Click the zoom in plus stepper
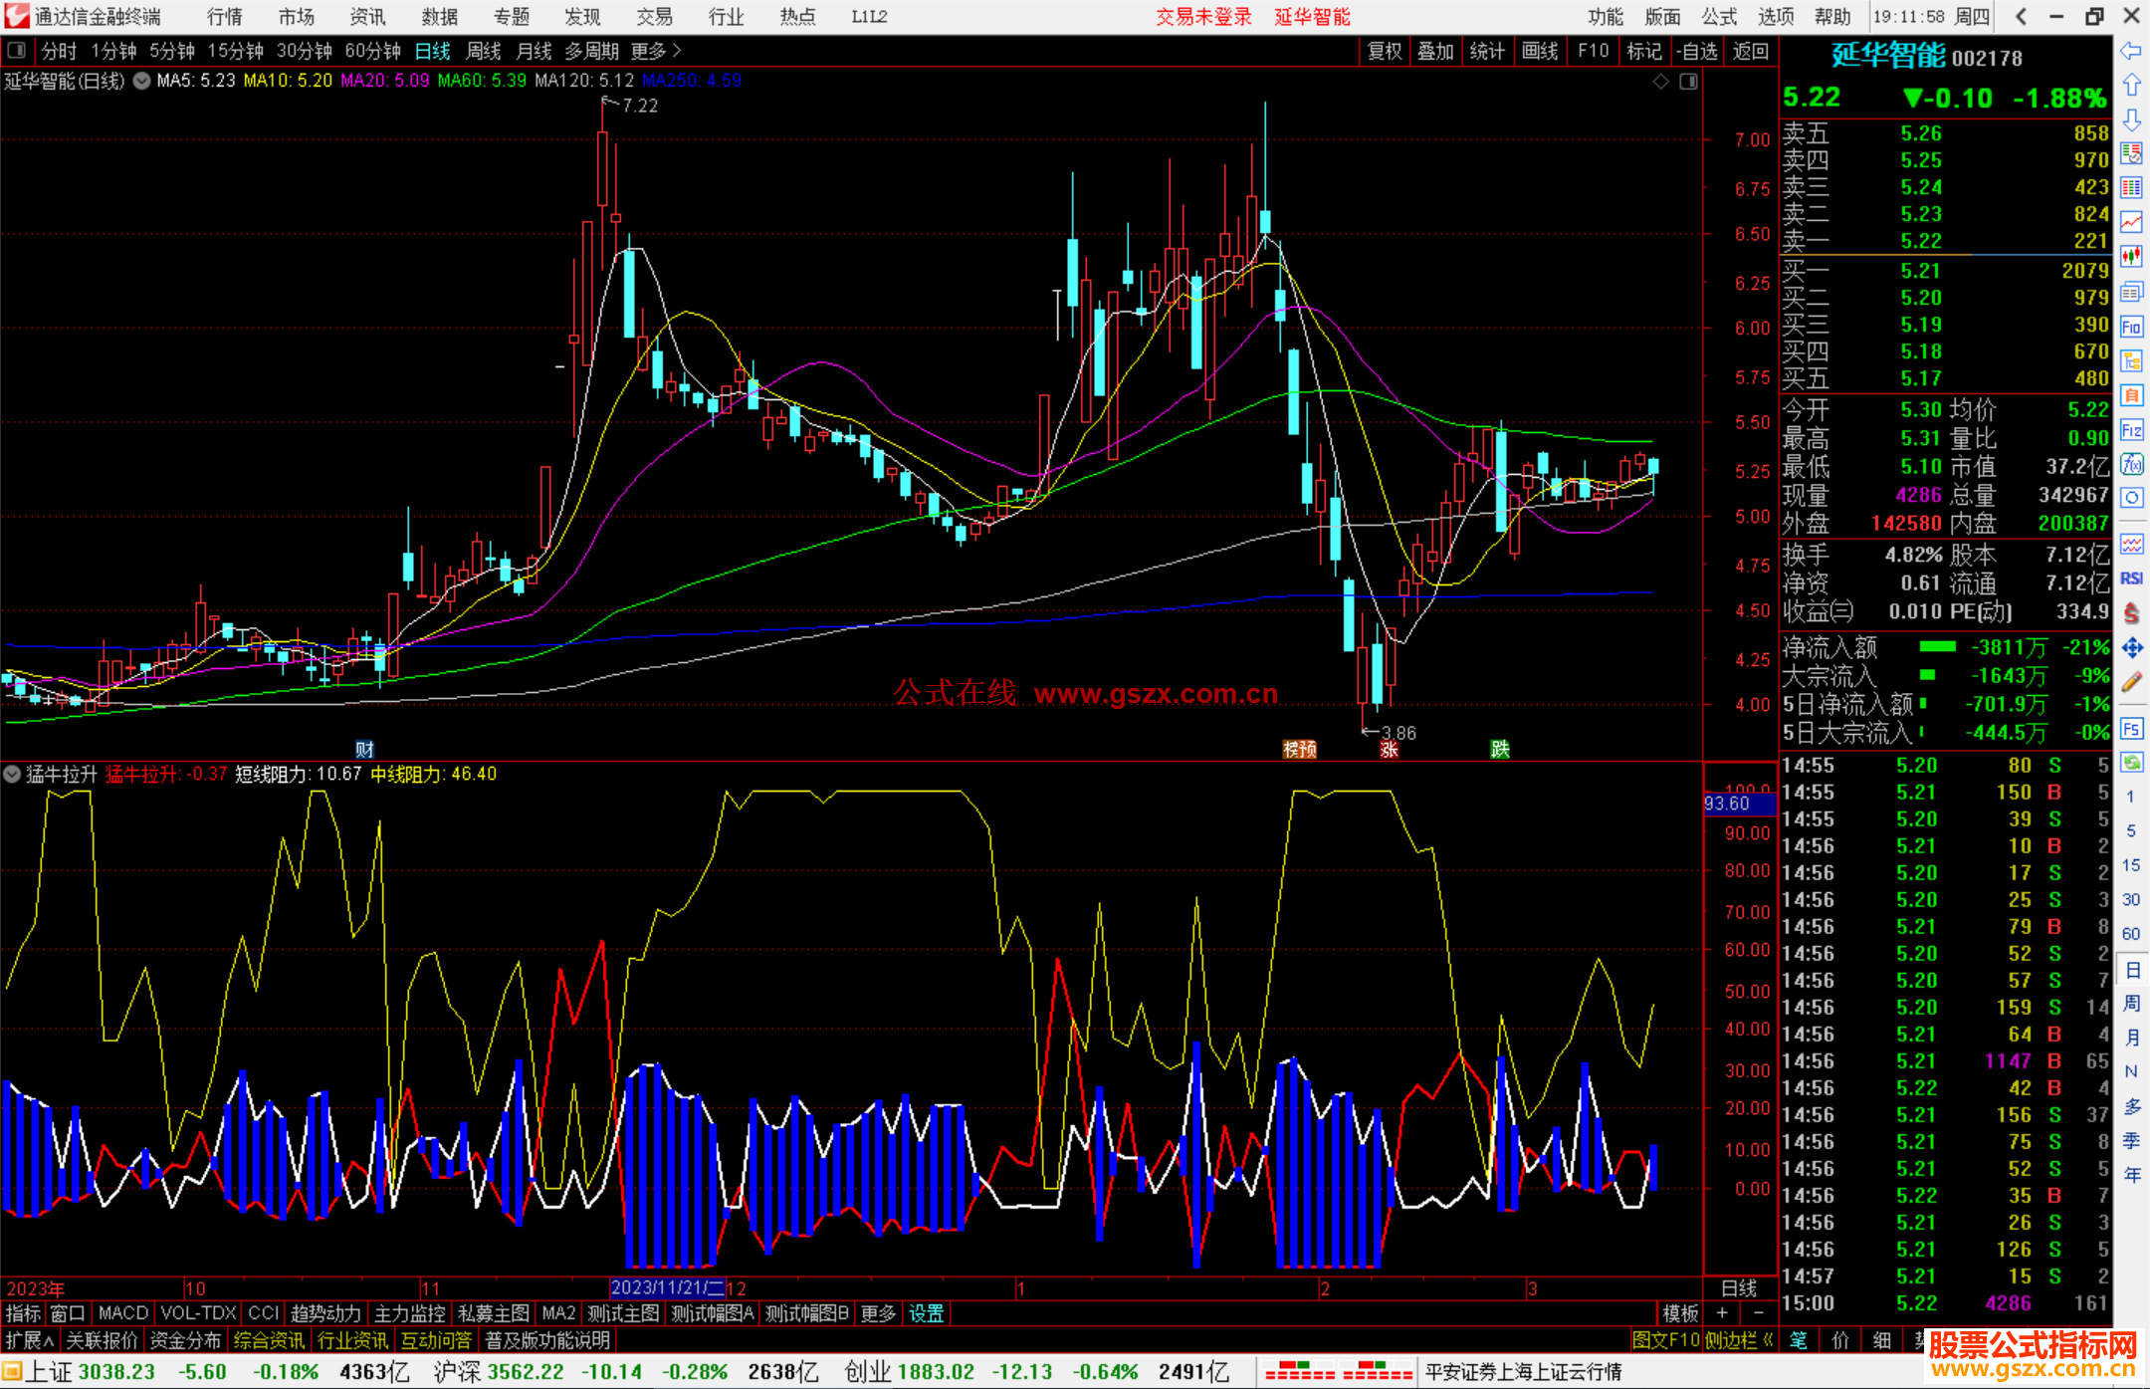 click(1723, 1313)
